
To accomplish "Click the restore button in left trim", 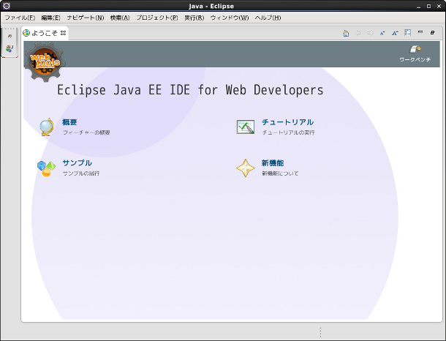I will 10,36.
